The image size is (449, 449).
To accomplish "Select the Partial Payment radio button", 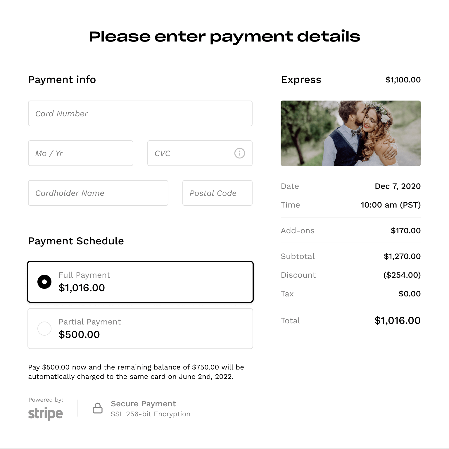I will click(x=44, y=329).
